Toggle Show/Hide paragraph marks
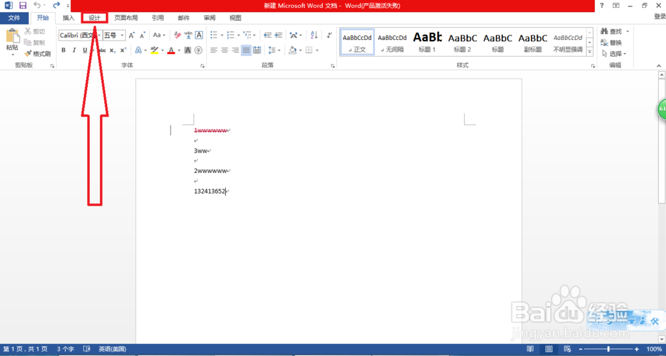The image size is (666, 356). coord(330,35)
